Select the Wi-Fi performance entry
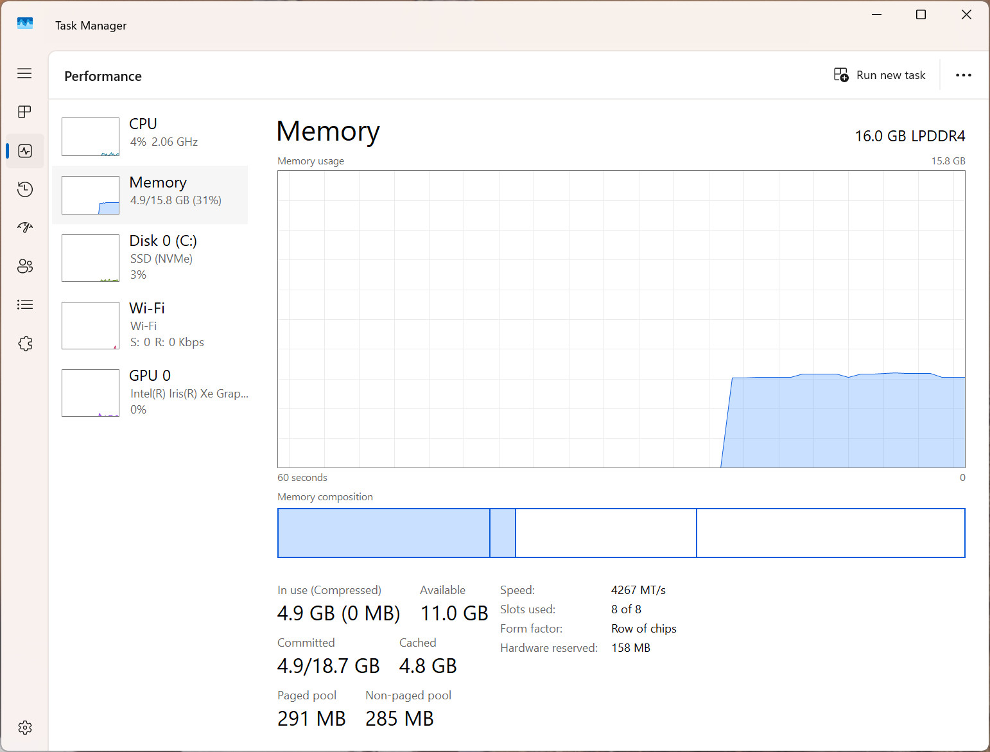Viewport: 990px width, 752px height. point(150,326)
